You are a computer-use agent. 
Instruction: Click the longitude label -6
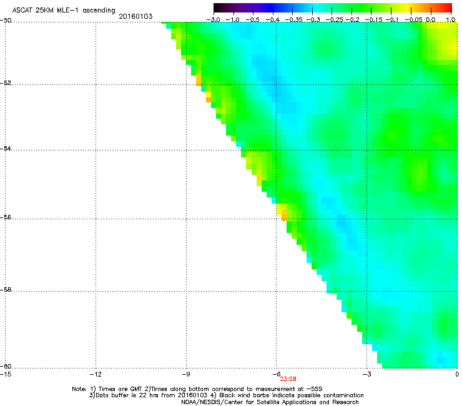[277, 374]
